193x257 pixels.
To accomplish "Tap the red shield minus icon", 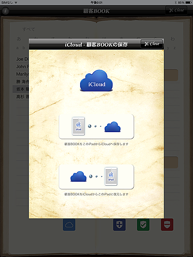I will (167, 225).
